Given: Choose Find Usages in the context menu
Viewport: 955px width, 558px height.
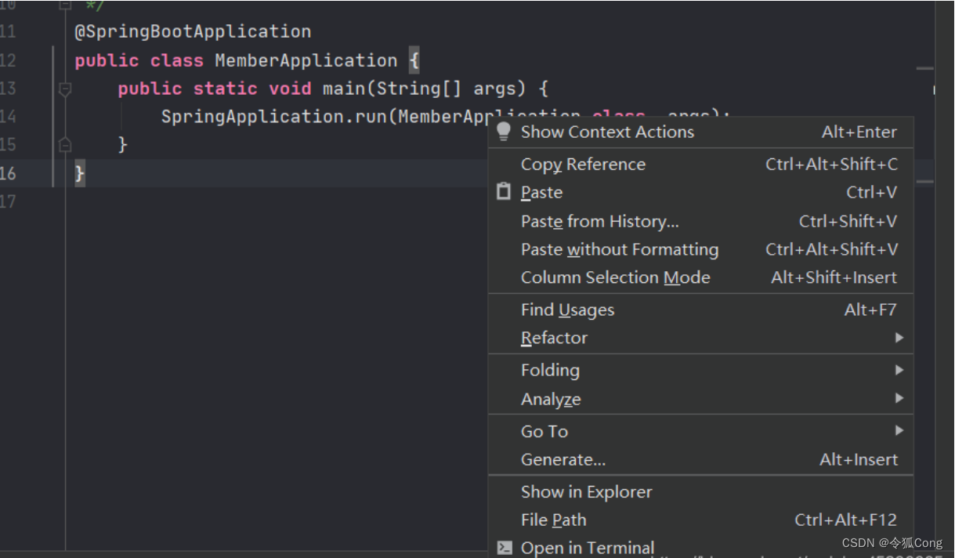Looking at the screenshot, I should point(567,310).
